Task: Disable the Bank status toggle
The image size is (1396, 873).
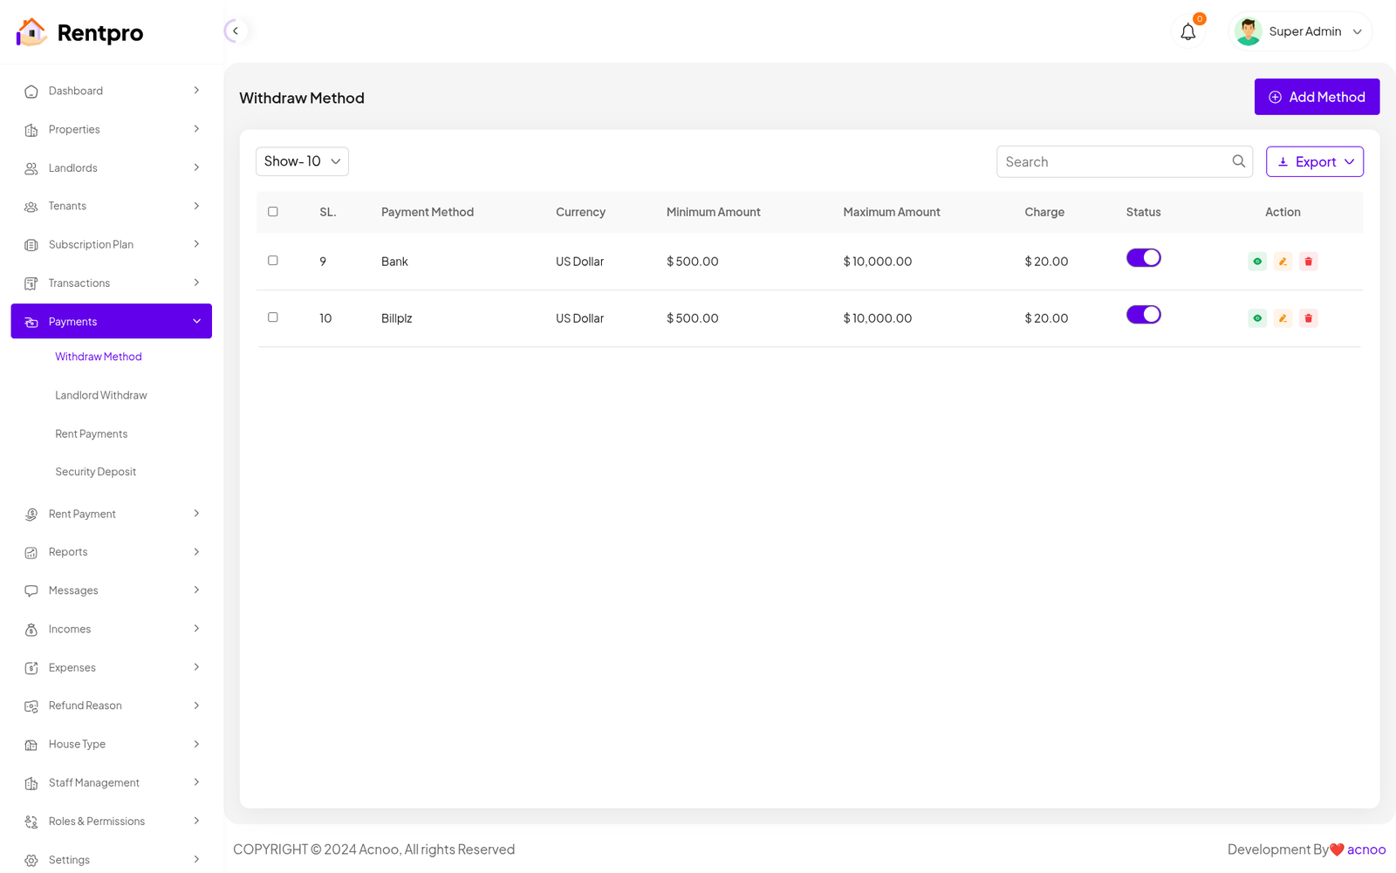Action: pyautogui.click(x=1143, y=258)
